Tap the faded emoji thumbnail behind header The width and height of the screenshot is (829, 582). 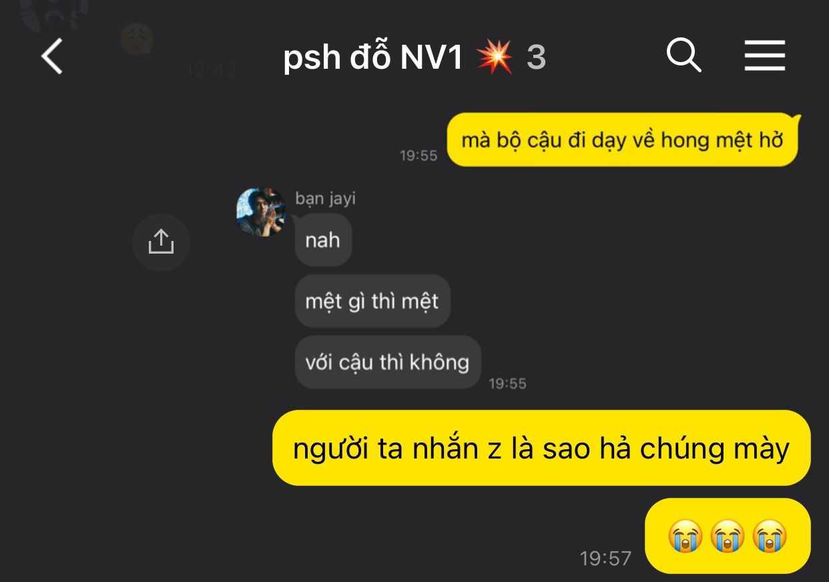137,40
